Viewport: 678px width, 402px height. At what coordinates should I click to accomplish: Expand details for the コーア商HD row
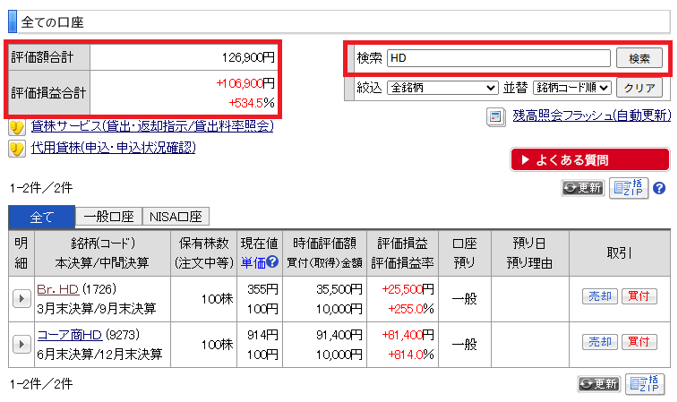pos(21,343)
